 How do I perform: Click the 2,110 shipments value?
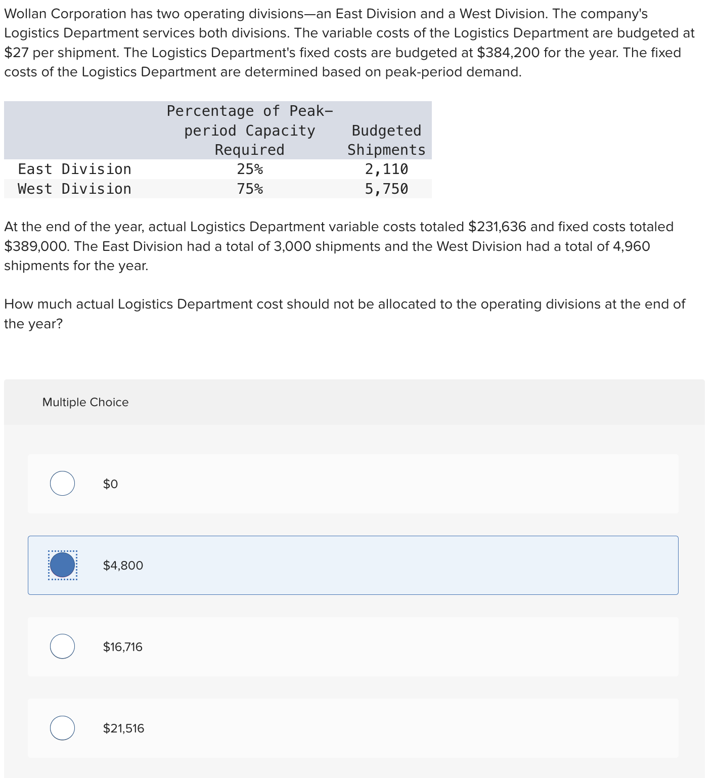point(386,169)
